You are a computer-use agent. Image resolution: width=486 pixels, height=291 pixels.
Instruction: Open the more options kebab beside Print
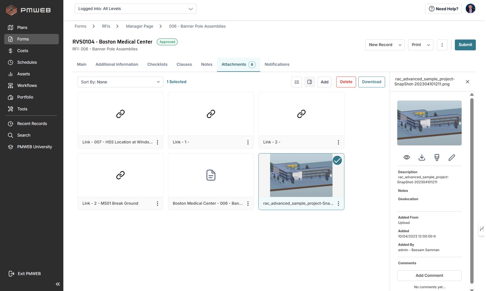(x=442, y=45)
